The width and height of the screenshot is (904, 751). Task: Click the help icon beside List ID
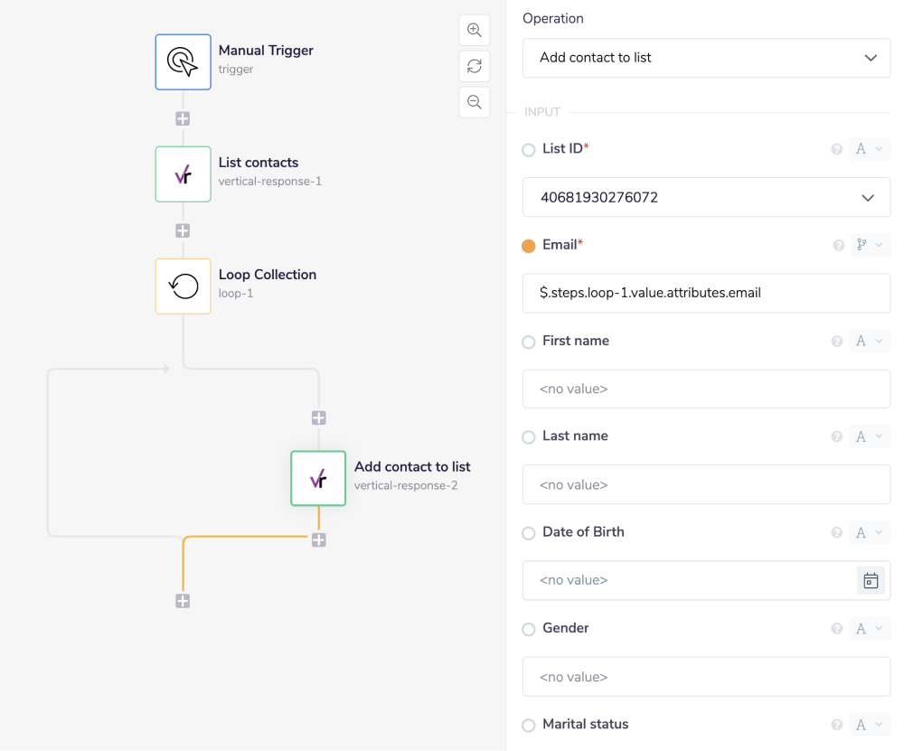(836, 149)
